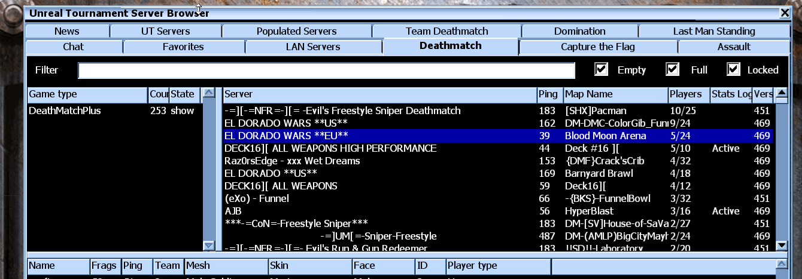Screen dimensions: 802x279
Task: Open the Populated Servers tab
Action: [296, 31]
